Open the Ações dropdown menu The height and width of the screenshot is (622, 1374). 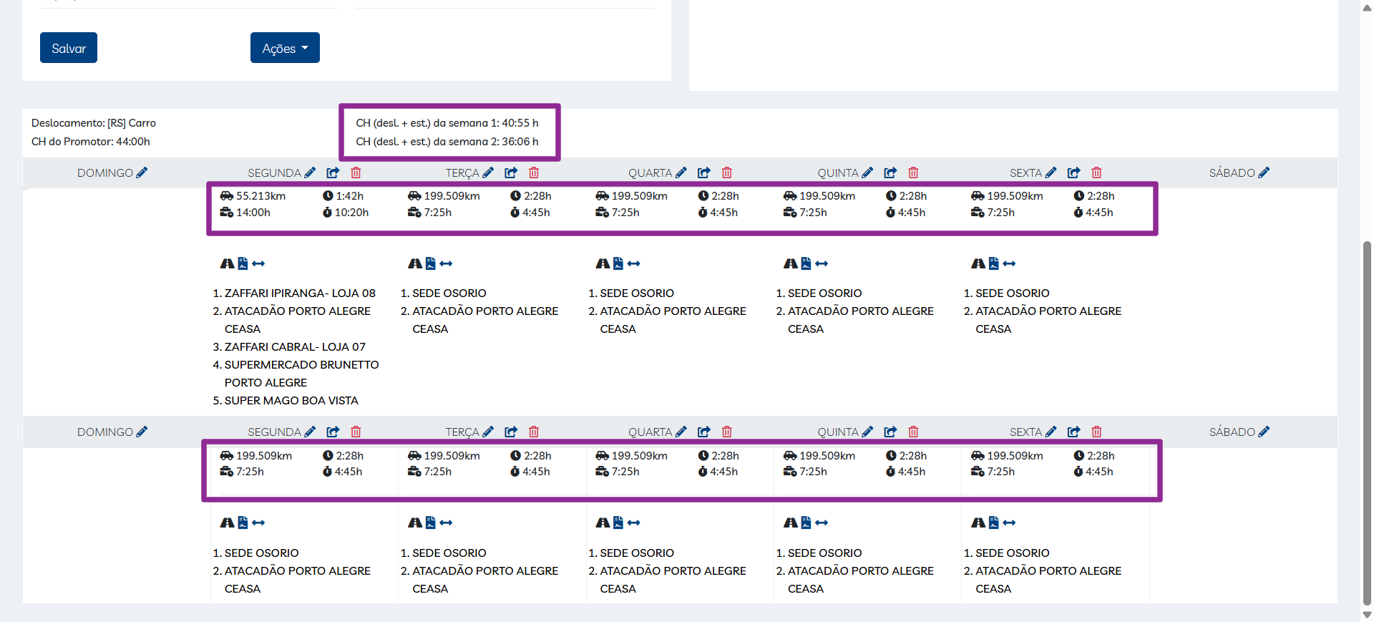285,48
